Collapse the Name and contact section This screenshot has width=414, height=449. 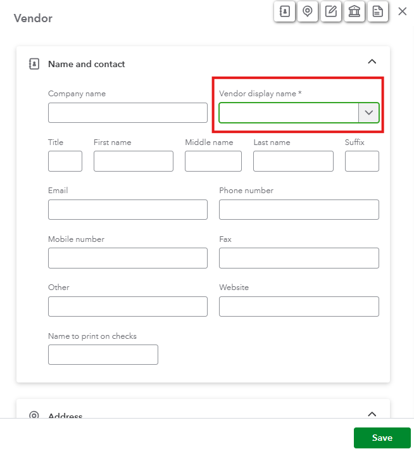tap(372, 61)
